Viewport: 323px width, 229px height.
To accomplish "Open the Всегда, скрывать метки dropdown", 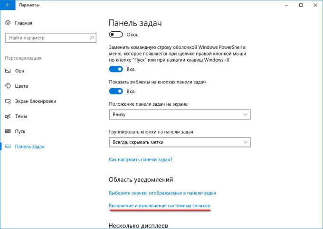I will [x=180, y=142].
